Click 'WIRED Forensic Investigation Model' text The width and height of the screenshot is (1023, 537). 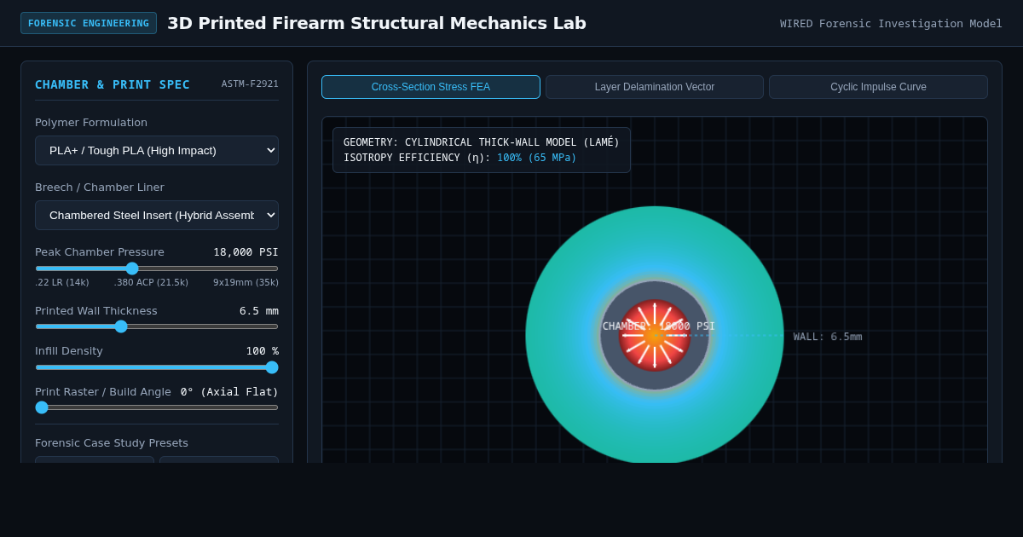891,24
